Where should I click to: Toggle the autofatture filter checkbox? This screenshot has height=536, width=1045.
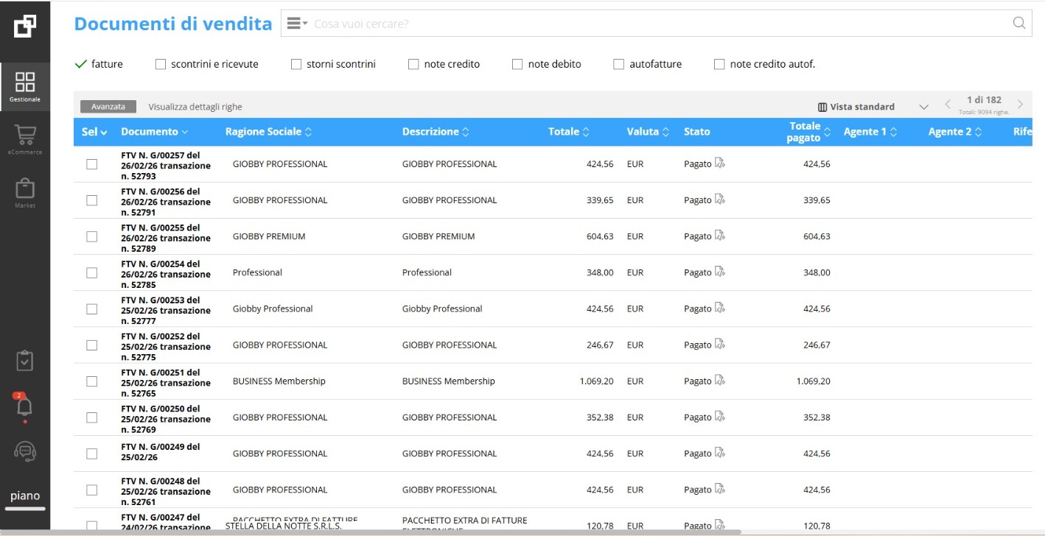[619, 65]
